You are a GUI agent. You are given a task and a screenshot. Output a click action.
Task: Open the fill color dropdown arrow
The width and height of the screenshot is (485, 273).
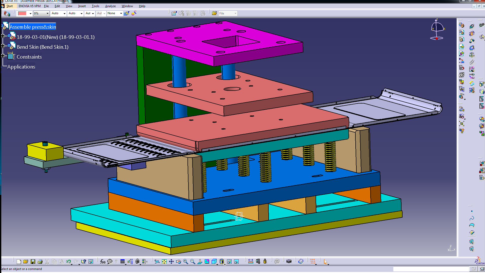coord(30,13)
